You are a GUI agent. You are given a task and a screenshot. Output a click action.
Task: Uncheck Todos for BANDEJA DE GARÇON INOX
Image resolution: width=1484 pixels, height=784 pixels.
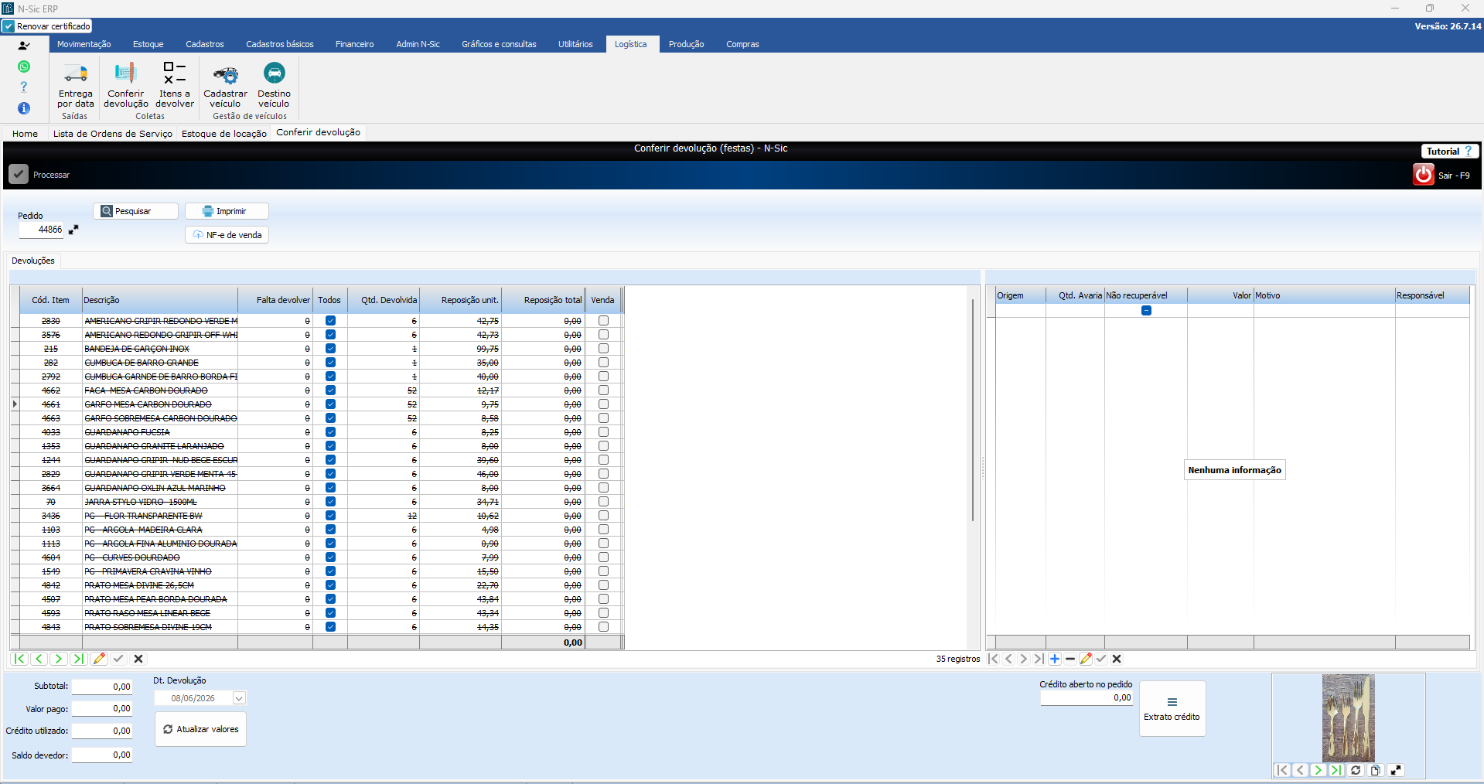tap(330, 349)
